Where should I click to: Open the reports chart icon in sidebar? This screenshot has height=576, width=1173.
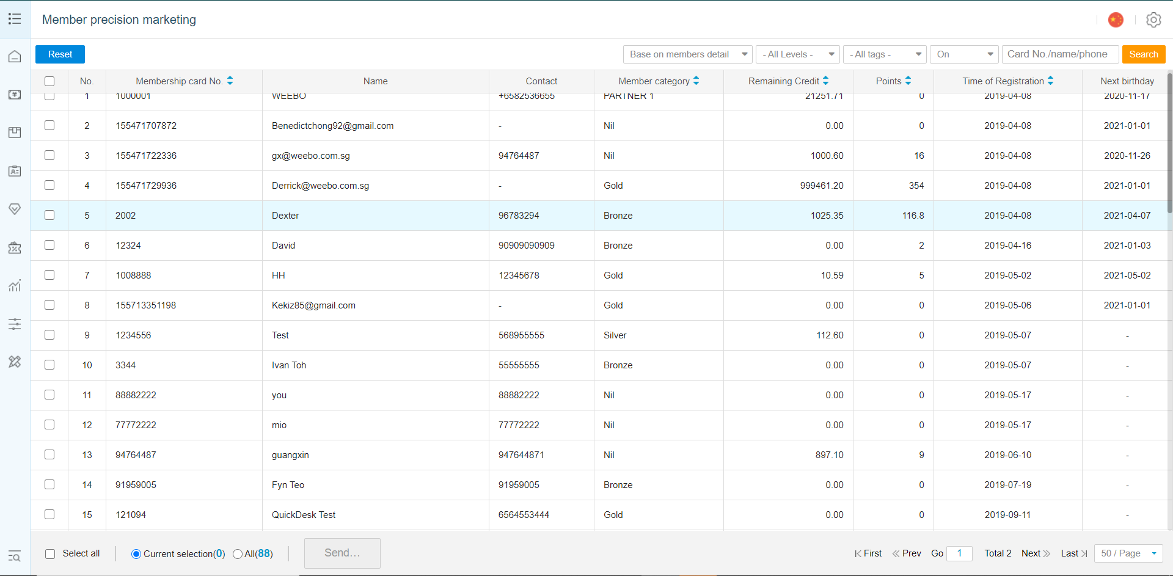[x=15, y=285]
